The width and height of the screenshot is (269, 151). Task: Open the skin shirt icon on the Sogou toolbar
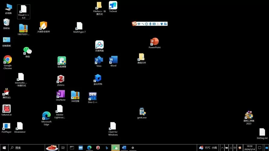[x=162, y=24]
